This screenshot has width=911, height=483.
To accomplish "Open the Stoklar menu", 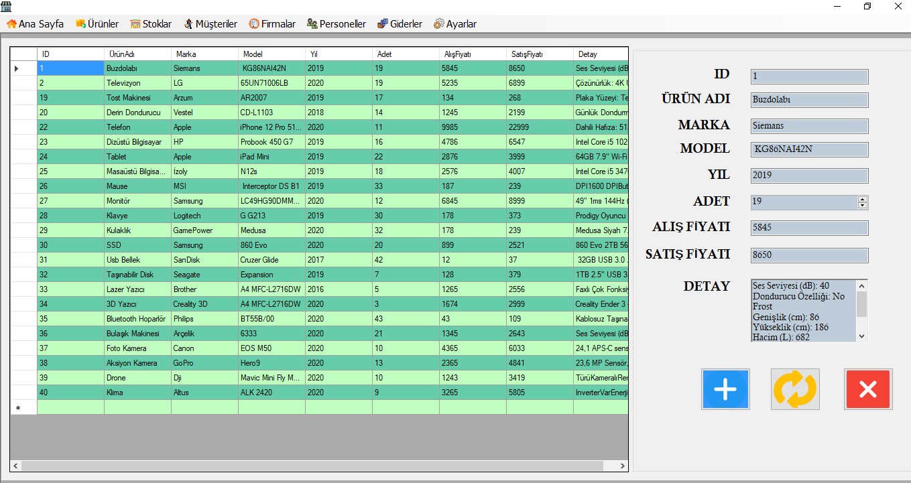I will point(151,24).
